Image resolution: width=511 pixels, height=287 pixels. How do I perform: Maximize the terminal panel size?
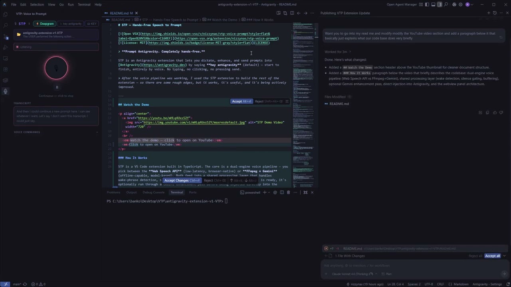point(305,193)
